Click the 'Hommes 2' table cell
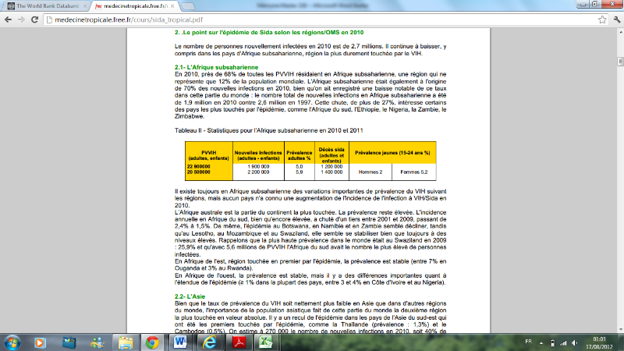This screenshot has height=351, width=624. [x=370, y=172]
